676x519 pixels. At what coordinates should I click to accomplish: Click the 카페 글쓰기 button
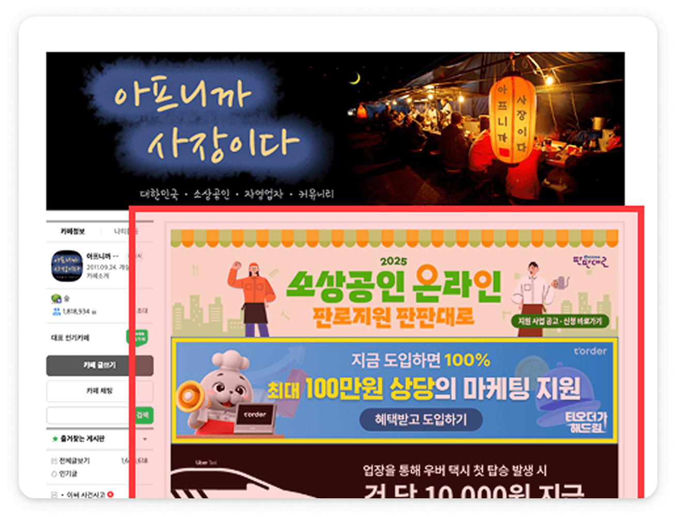pyautogui.click(x=100, y=365)
